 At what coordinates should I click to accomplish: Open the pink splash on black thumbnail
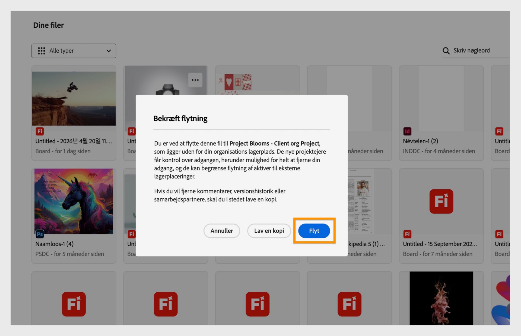[441, 298]
